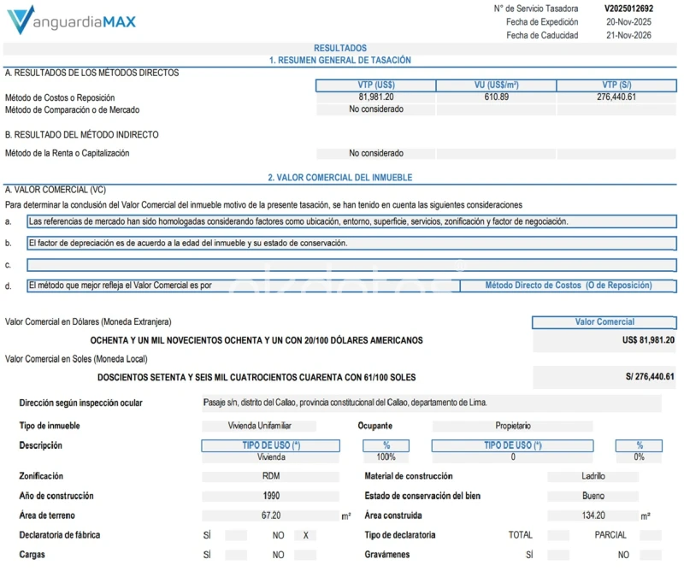Viewport: 684px width, 571px height.
Task: Click the Área de terreno value 67.20
Action: (x=271, y=515)
